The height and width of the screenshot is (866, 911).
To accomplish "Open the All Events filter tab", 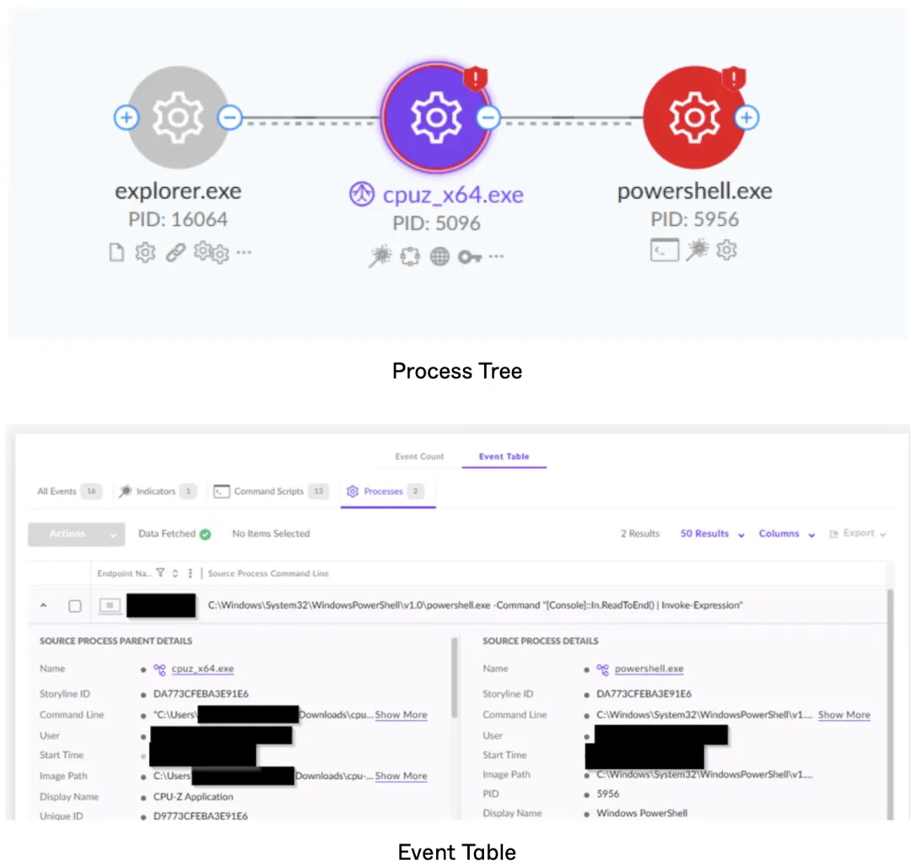I will tap(69, 492).
